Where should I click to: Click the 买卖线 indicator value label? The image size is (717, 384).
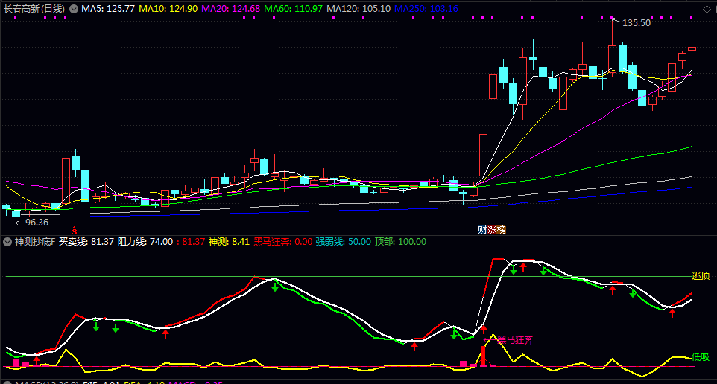86,242
